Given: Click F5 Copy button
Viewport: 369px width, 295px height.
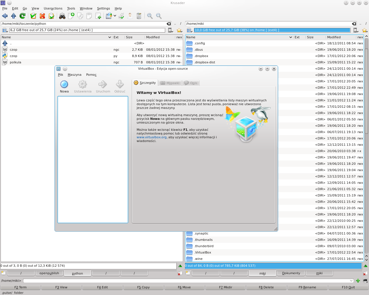Looking at the screenshot, I should pos(143,287).
